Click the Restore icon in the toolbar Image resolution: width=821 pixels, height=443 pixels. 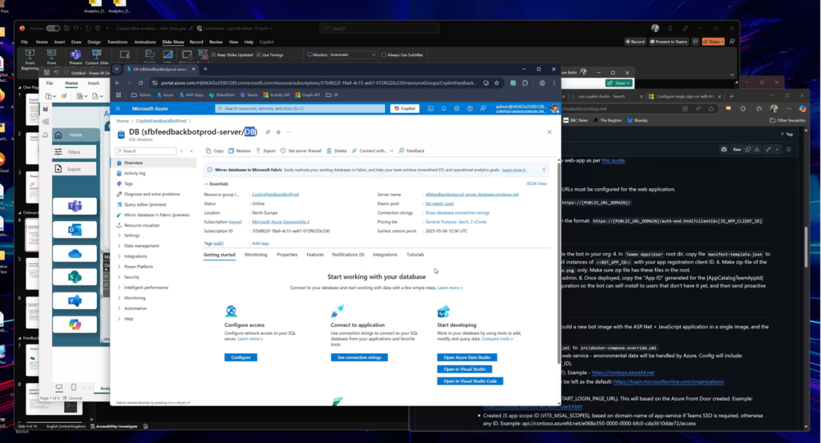[x=232, y=151]
